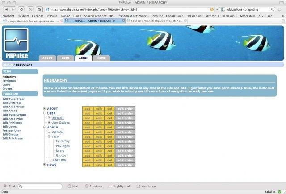Open the ABOUT site tab
The height and width of the screenshot is (194, 286).
click(x=47, y=58)
